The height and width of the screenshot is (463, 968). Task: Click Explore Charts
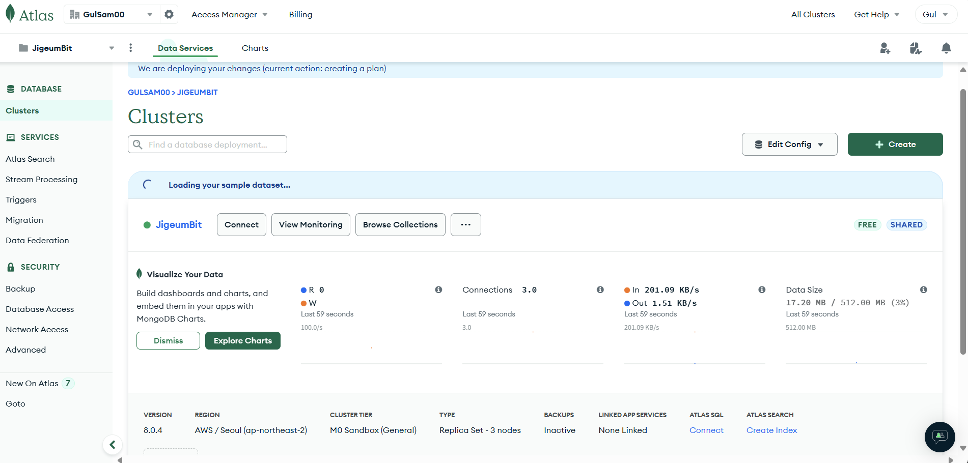(243, 340)
